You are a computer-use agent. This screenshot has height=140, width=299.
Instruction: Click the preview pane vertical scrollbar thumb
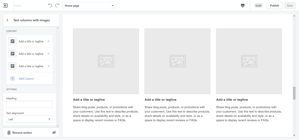[294, 93]
